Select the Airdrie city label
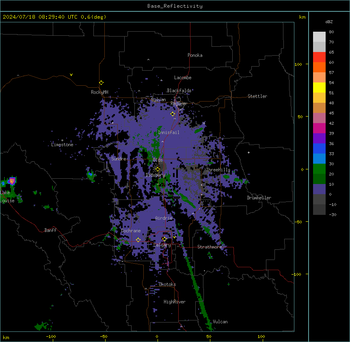The height and width of the screenshot is (342, 350). [164, 218]
